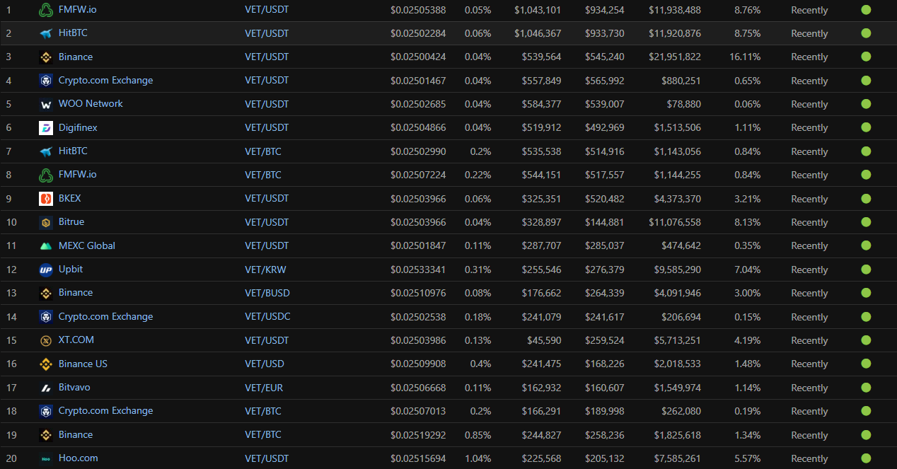Click the Binance logo in row 19
This screenshot has width=897, height=469.
pyautogui.click(x=46, y=435)
